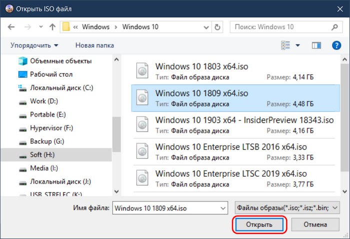This screenshot has height=239, width=350.
Task: Click the disc image icon of 1809 x64.iso
Action: [x=142, y=97]
